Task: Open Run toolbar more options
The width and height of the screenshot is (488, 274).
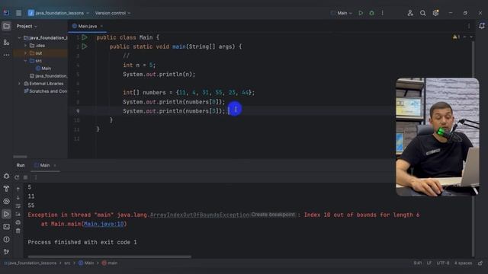Action: coord(36,177)
